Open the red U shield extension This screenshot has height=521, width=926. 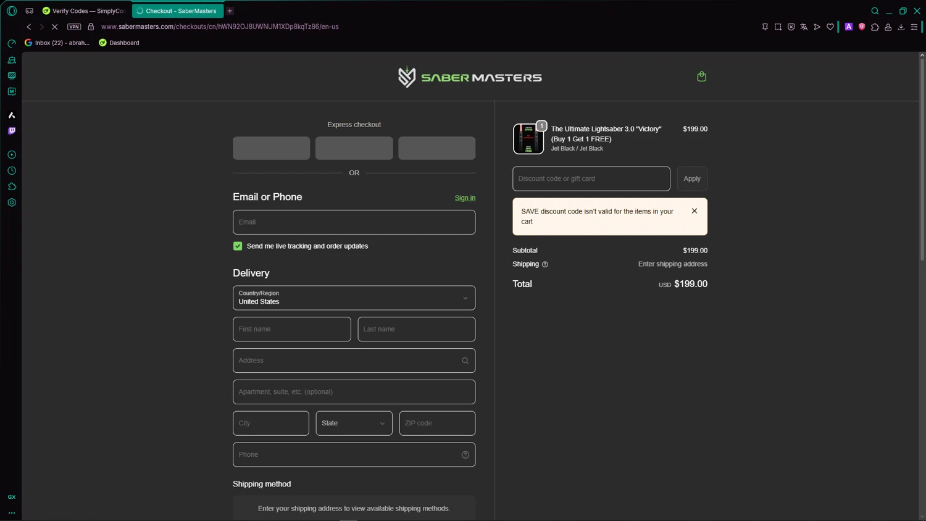pyautogui.click(x=862, y=27)
